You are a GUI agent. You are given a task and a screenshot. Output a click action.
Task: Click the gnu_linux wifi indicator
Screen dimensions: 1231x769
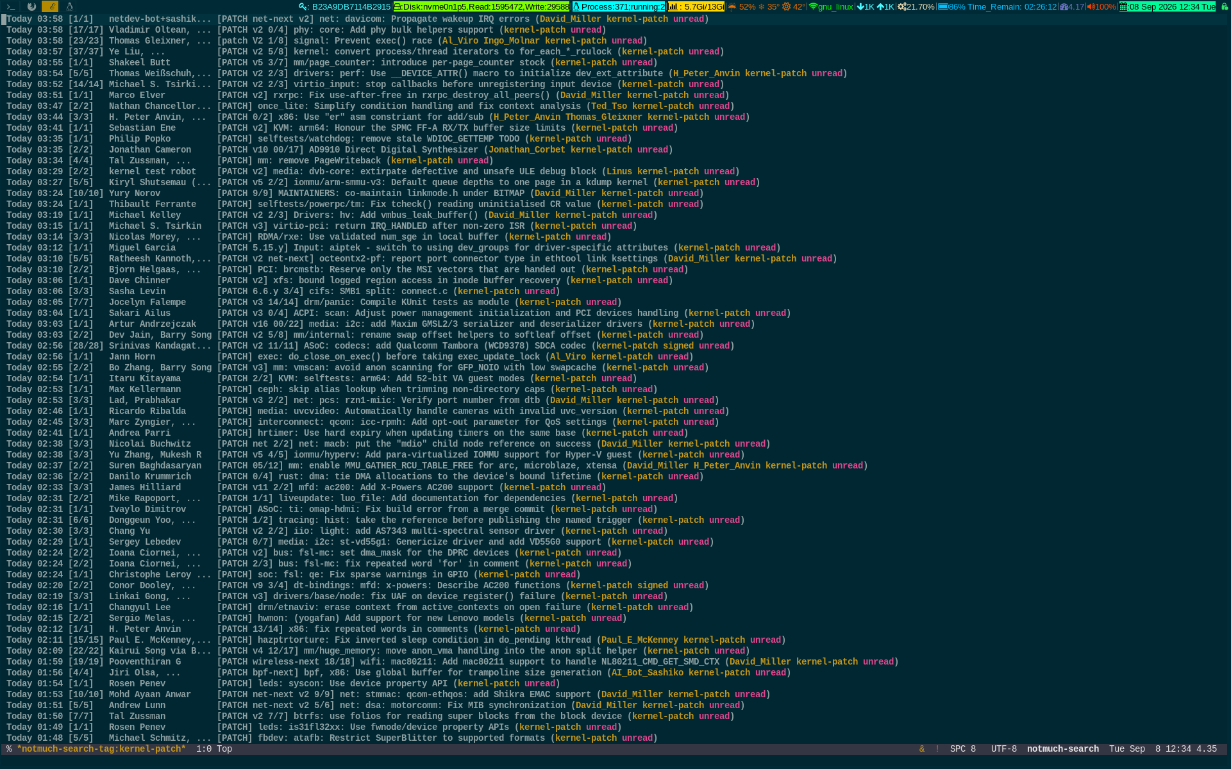point(831,6)
